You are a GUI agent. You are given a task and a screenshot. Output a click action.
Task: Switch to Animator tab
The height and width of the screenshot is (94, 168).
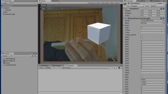57,66
